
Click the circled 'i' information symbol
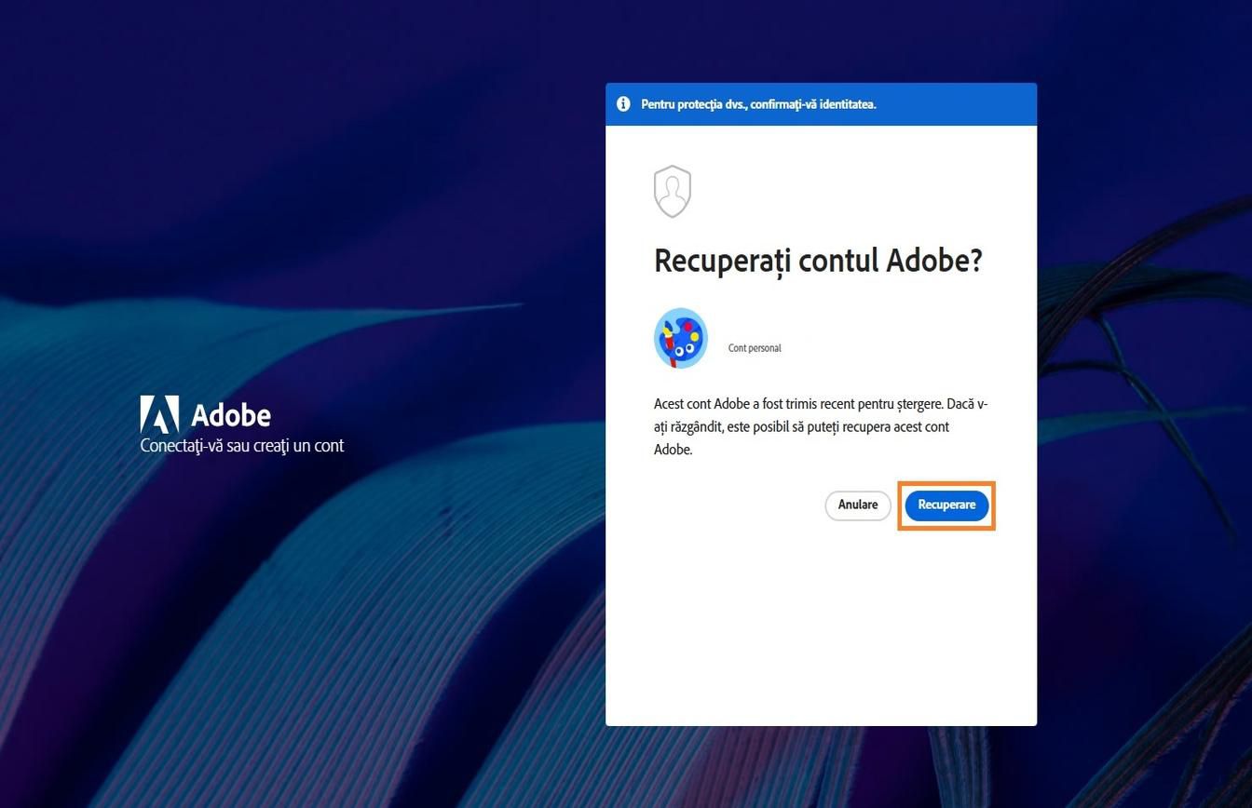[x=623, y=103]
